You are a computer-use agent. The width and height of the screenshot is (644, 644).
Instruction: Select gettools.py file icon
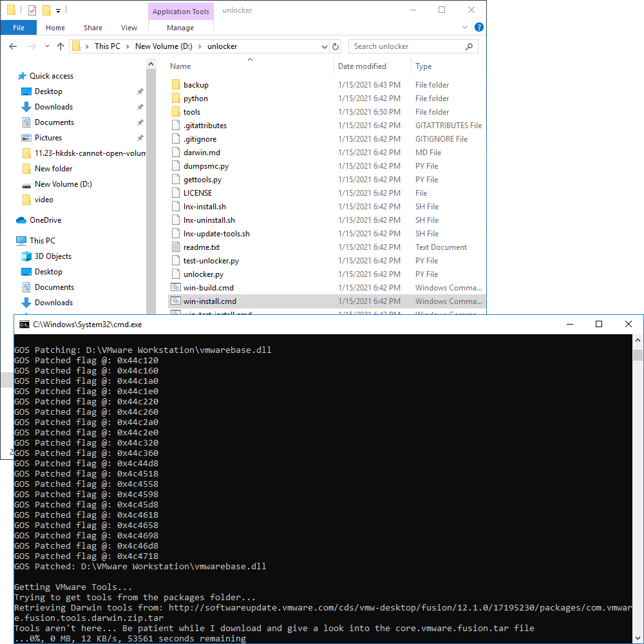click(176, 180)
